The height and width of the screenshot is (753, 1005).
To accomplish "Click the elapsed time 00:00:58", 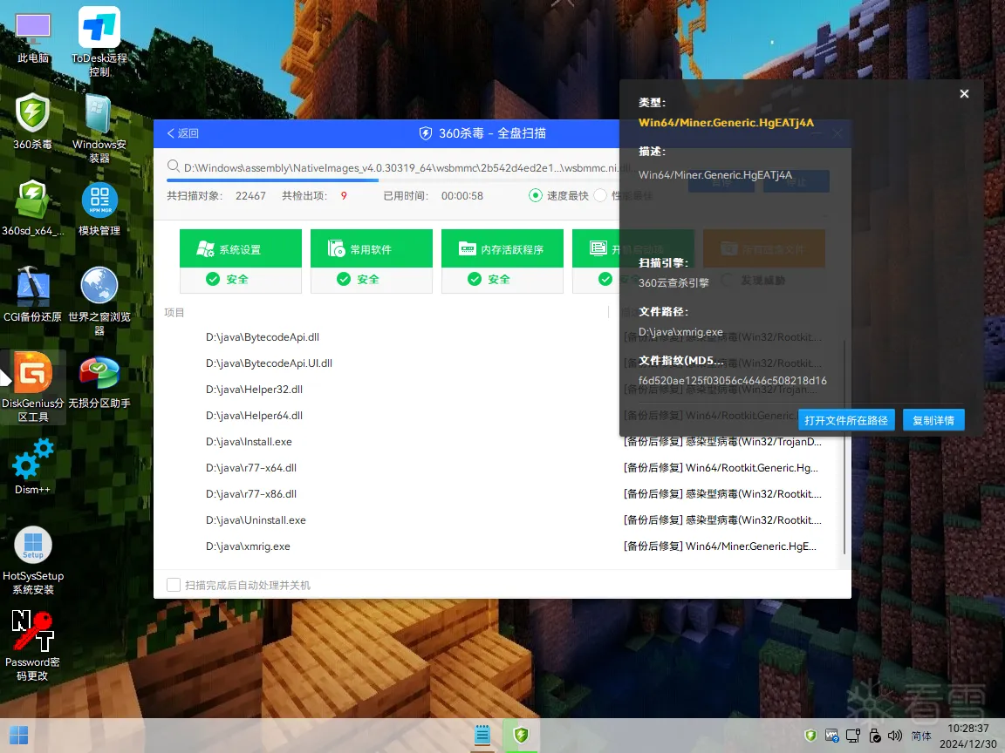I will pos(462,196).
